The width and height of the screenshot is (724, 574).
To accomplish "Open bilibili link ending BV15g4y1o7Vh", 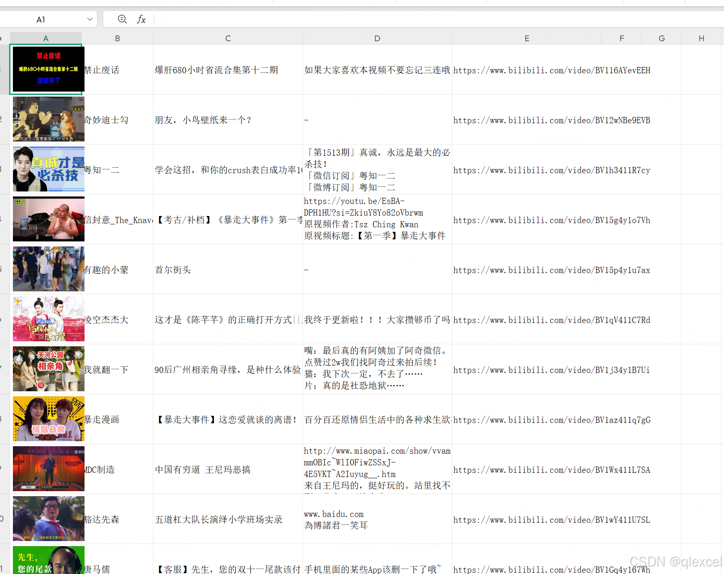I will coord(552,220).
